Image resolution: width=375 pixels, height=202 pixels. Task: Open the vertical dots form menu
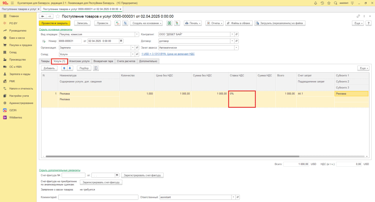(x=364, y=16)
